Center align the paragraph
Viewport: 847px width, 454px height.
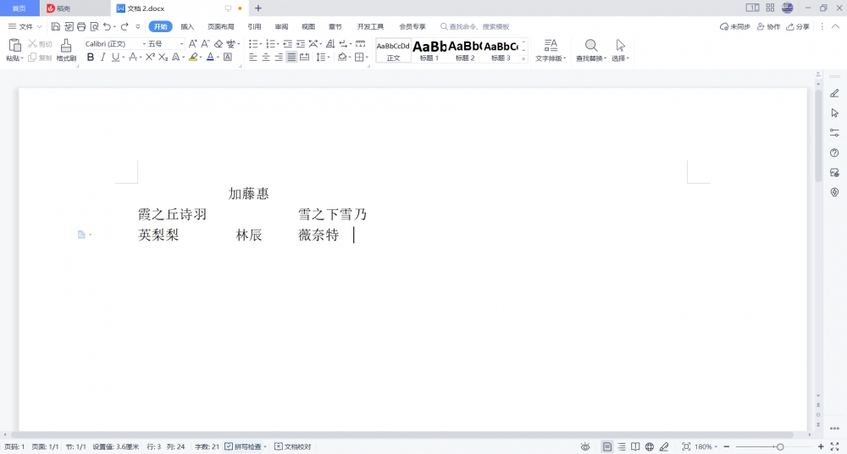click(x=266, y=57)
